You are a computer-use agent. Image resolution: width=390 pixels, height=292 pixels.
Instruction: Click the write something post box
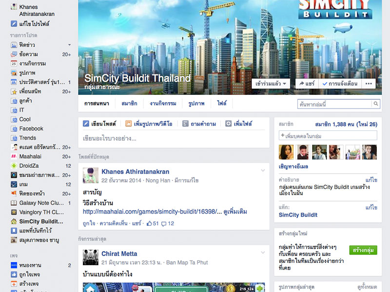coord(174,138)
